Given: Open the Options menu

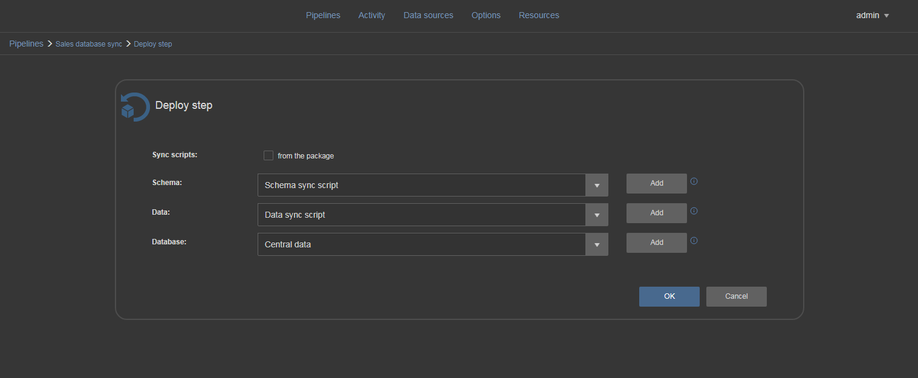Looking at the screenshot, I should tap(486, 15).
